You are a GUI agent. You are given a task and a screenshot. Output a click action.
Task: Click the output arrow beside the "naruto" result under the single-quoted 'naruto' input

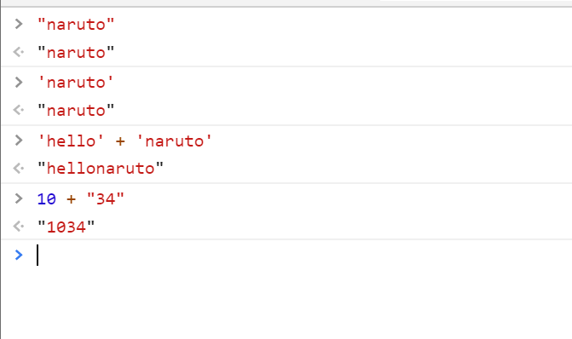point(19,110)
